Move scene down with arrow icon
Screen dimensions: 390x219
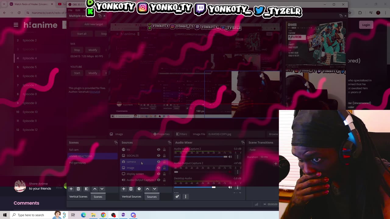pyautogui.click(x=102, y=189)
